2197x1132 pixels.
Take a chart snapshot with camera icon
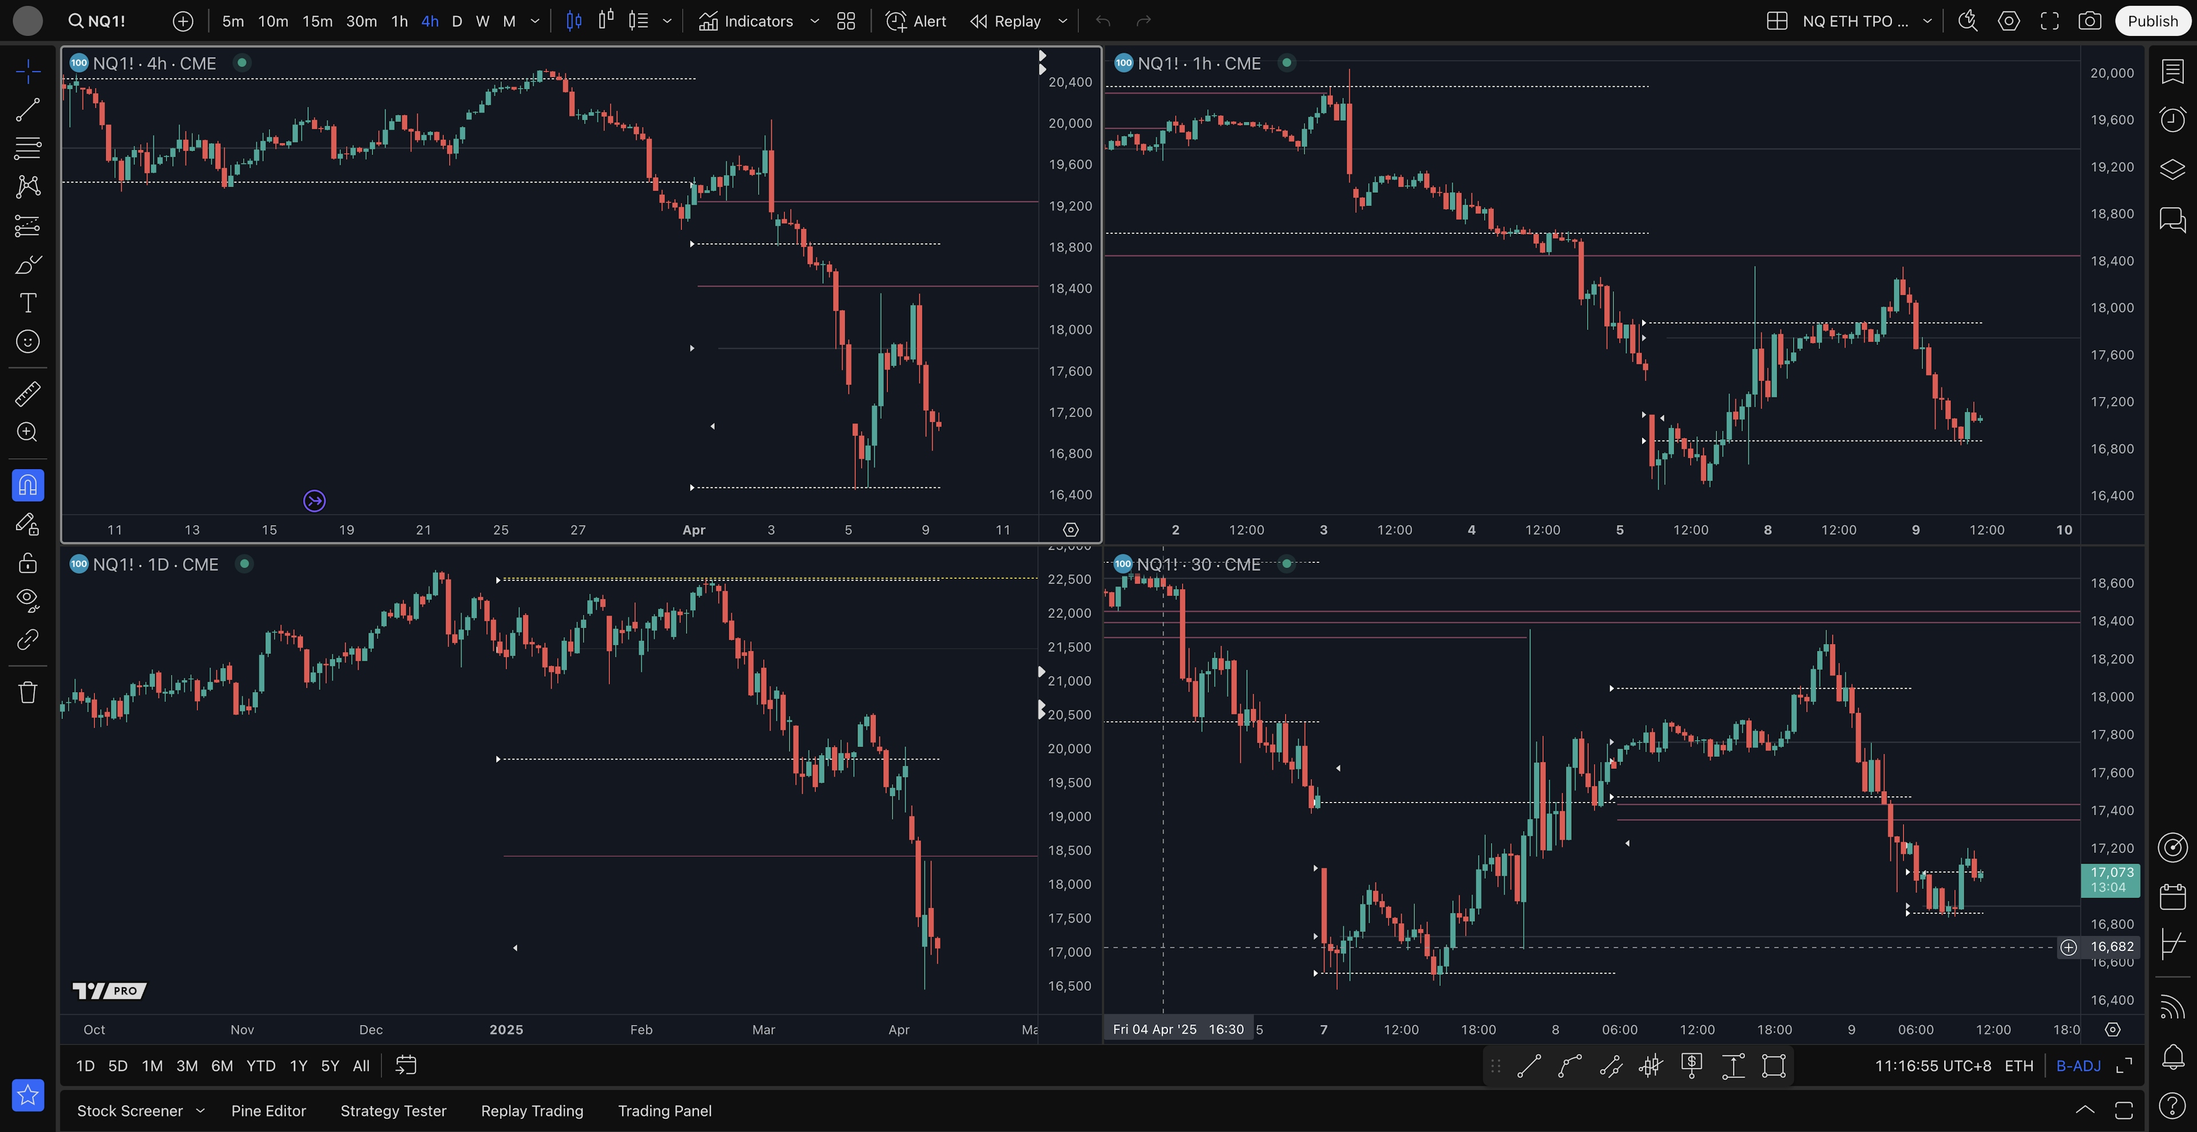[x=2089, y=21]
